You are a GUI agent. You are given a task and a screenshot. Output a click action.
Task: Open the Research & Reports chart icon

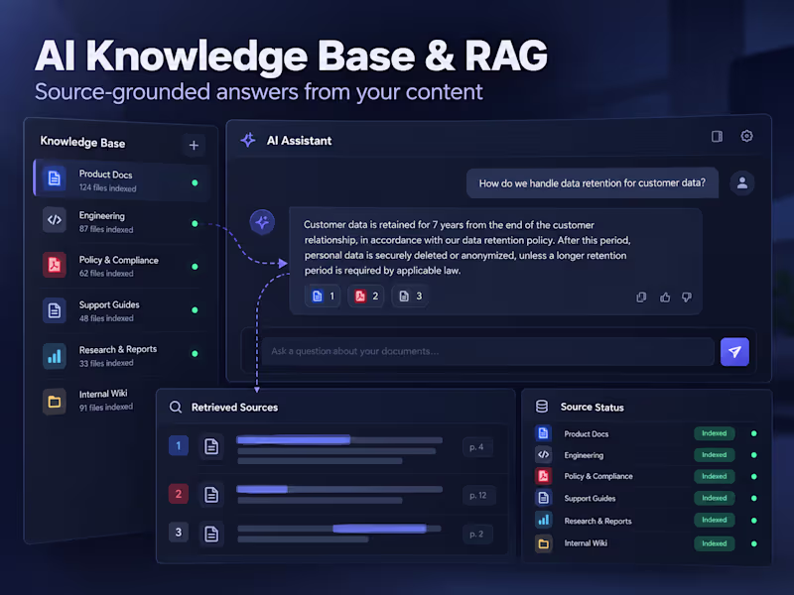coord(55,356)
